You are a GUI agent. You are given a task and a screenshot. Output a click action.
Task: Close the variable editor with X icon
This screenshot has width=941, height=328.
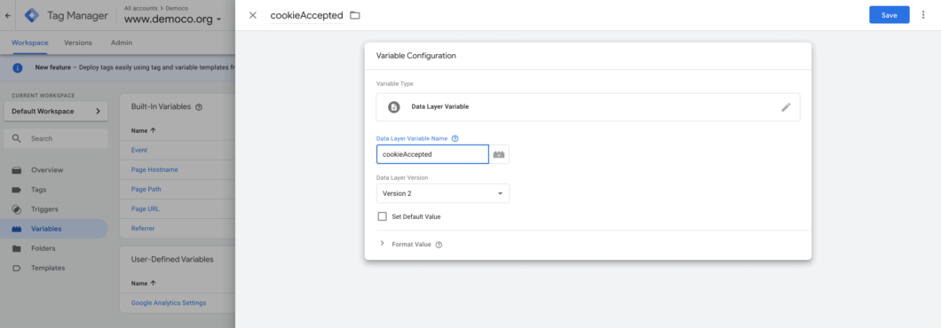coord(253,15)
